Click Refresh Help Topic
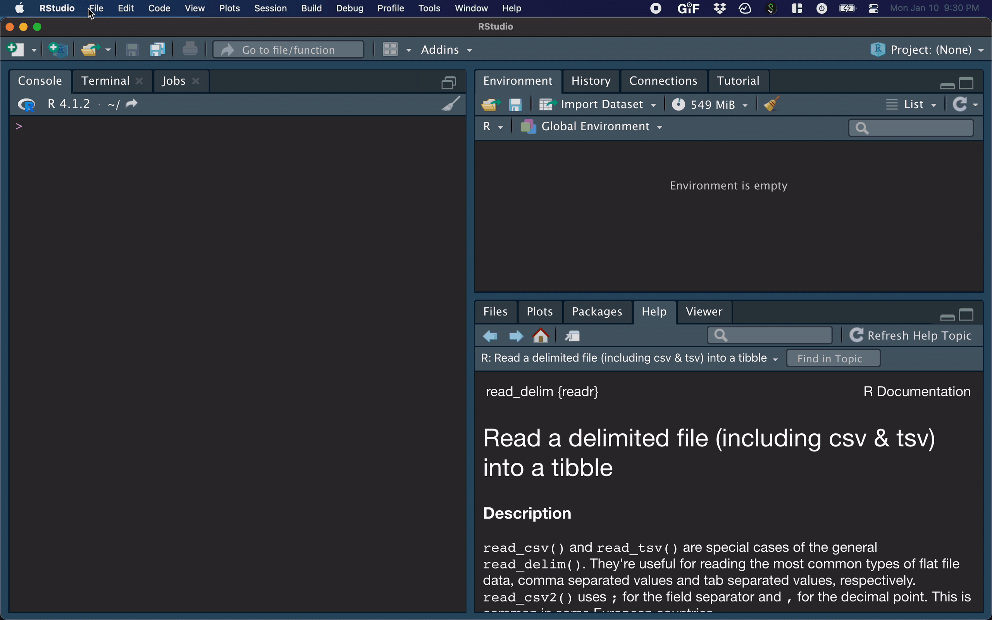The image size is (992, 620). [x=913, y=335]
